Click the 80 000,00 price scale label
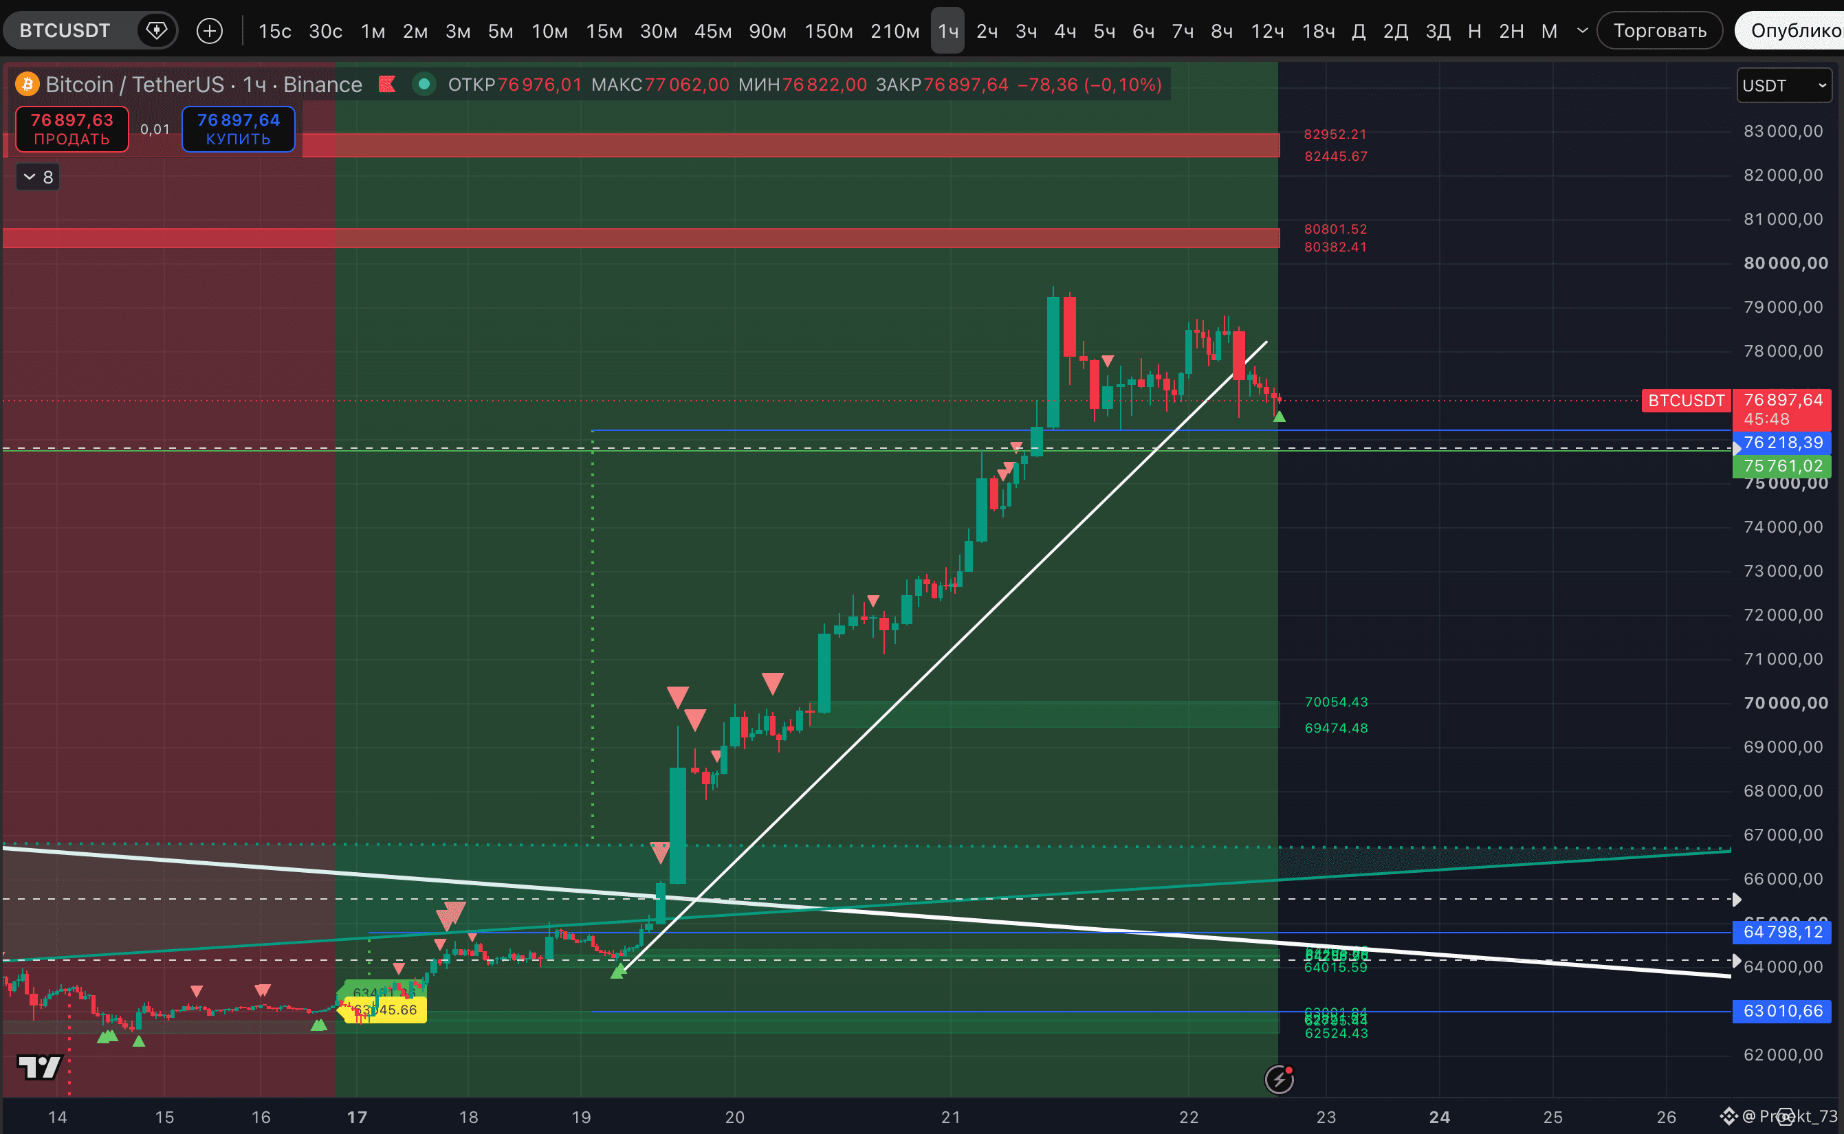This screenshot has height=1134, width=1844. click(1786, 263)
